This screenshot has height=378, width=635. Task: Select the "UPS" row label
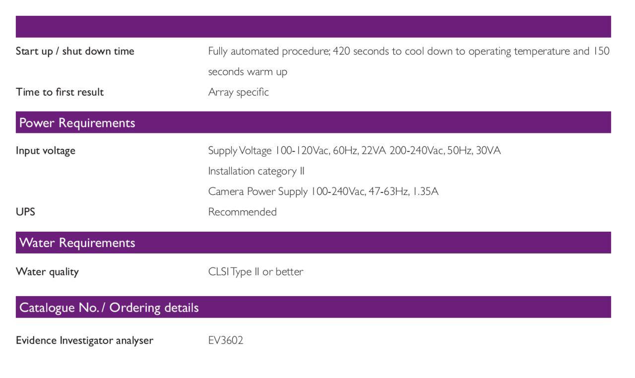tap(25, 212)
